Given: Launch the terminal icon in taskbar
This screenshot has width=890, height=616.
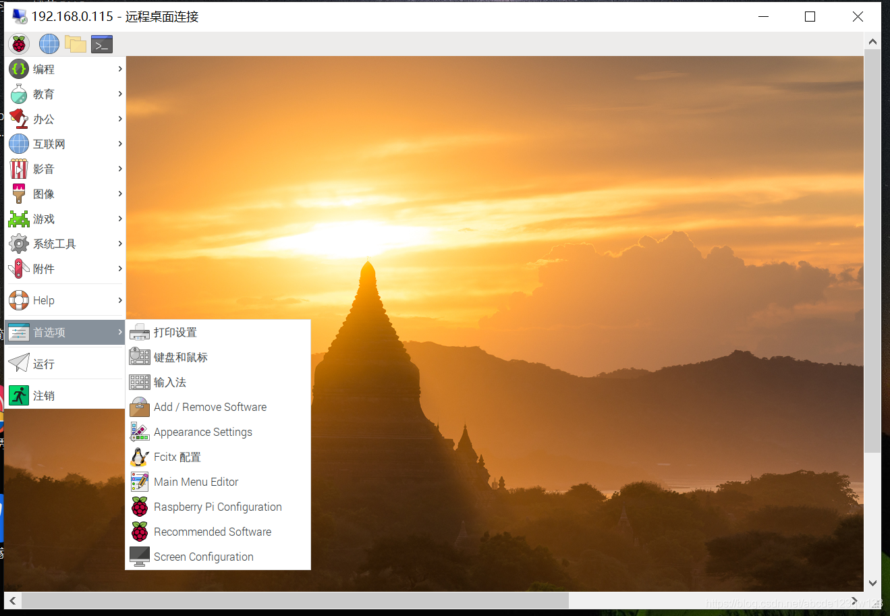Looking at the screenshot, I should (x=102, y=45).
